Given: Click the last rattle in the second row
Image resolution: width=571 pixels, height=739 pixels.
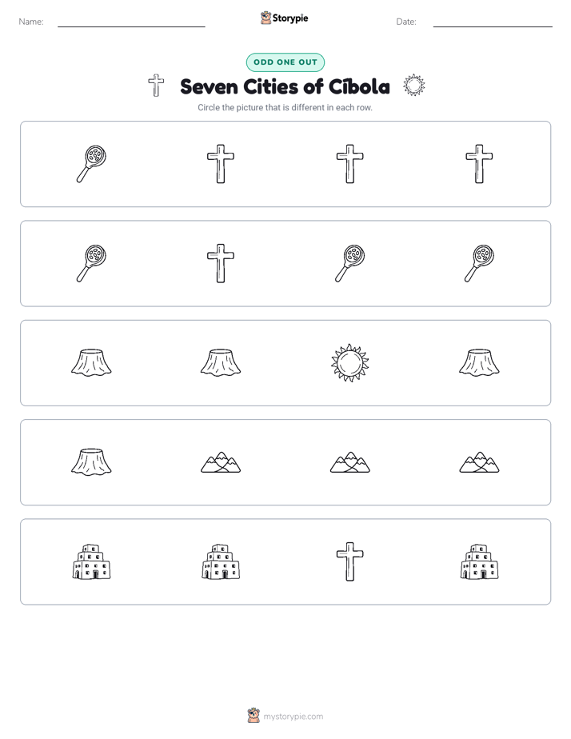Looking at the screenshot, I should [479, 263].
